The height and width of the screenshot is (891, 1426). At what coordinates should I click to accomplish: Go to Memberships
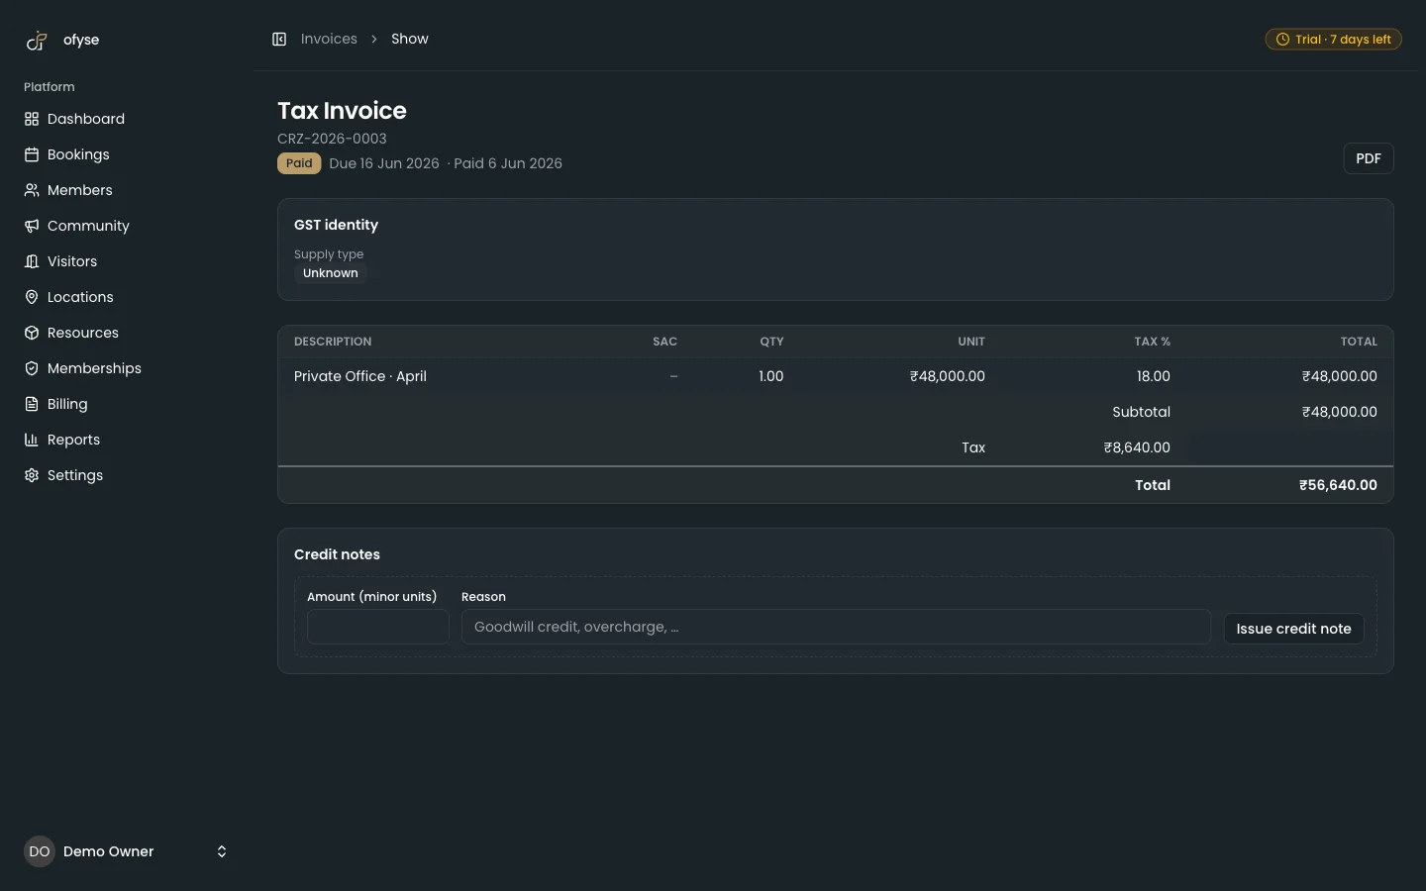pos(127,368)
